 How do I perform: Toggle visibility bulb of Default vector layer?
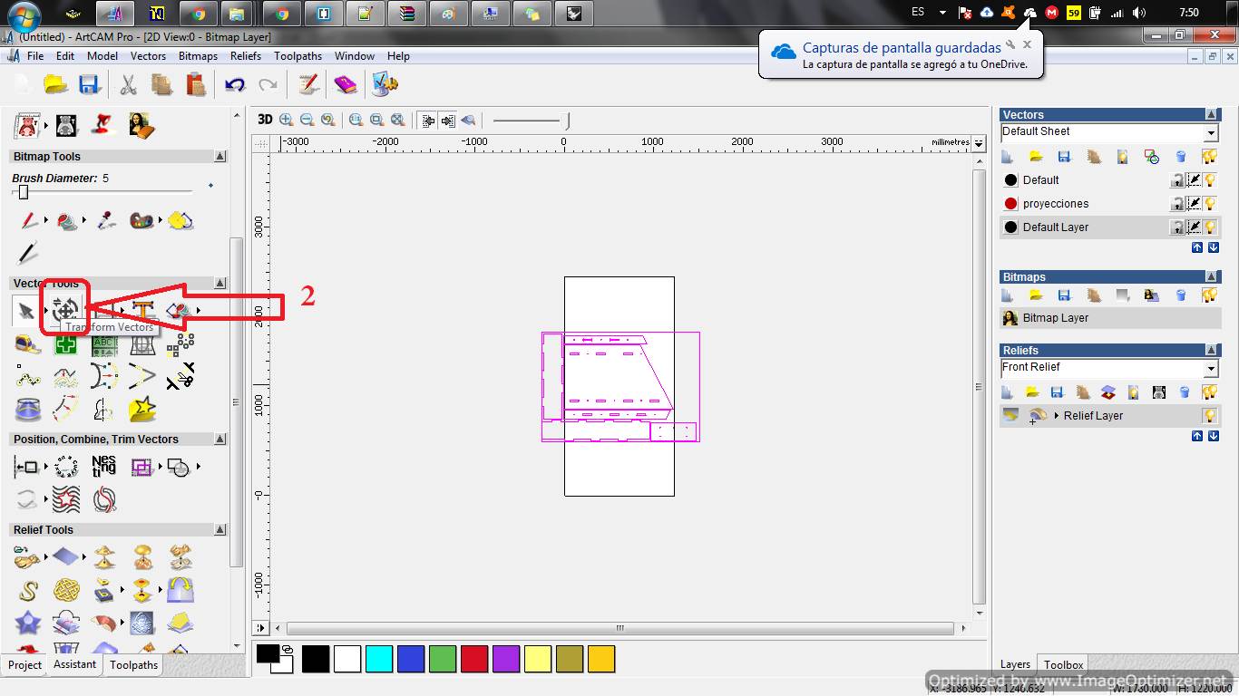coord(1210,180)
